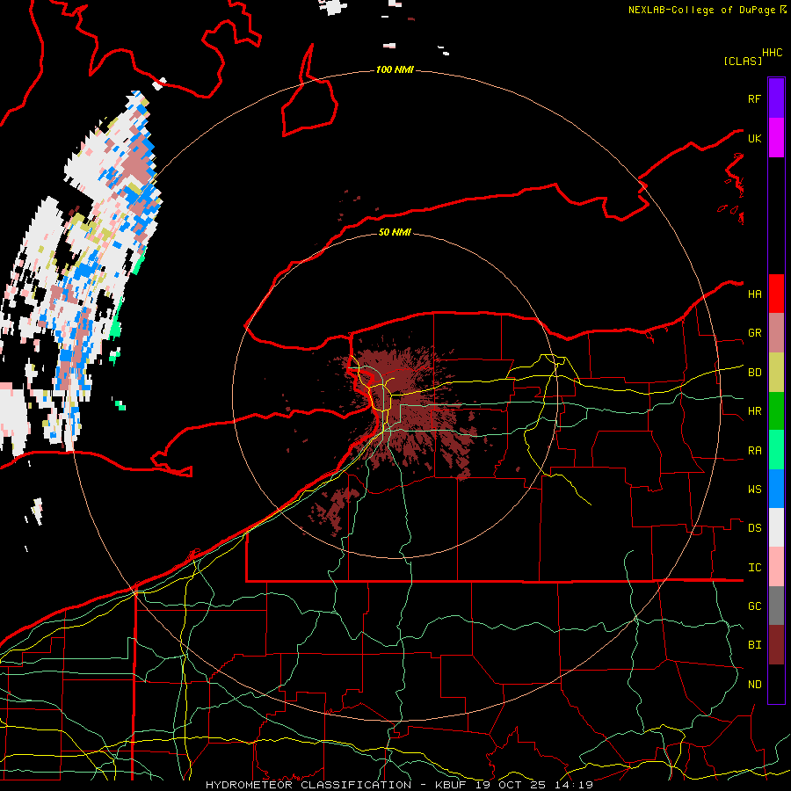
Task: Click the BD legend label
Action: tap(755, 372)
